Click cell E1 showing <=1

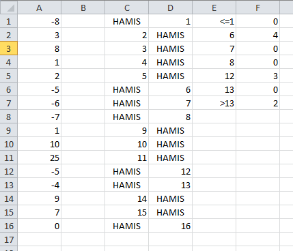point(214,21)
